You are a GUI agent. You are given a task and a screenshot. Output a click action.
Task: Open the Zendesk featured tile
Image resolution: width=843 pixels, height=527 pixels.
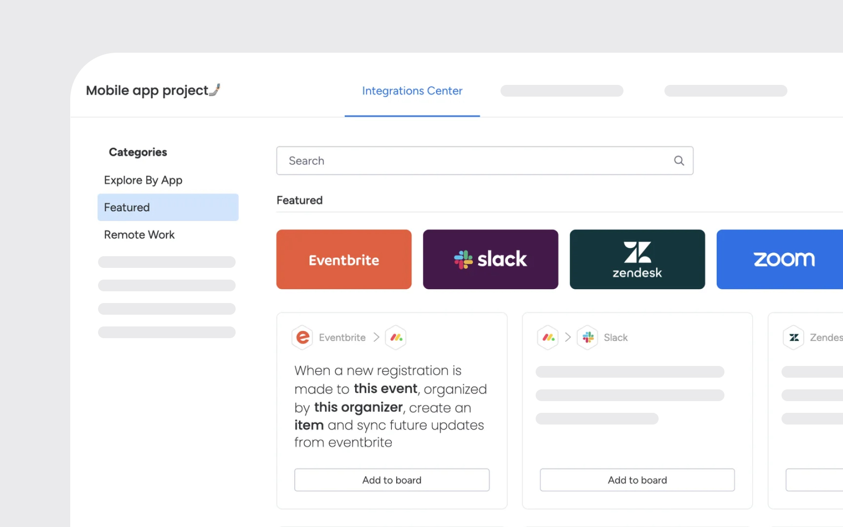tap(637, 259)
